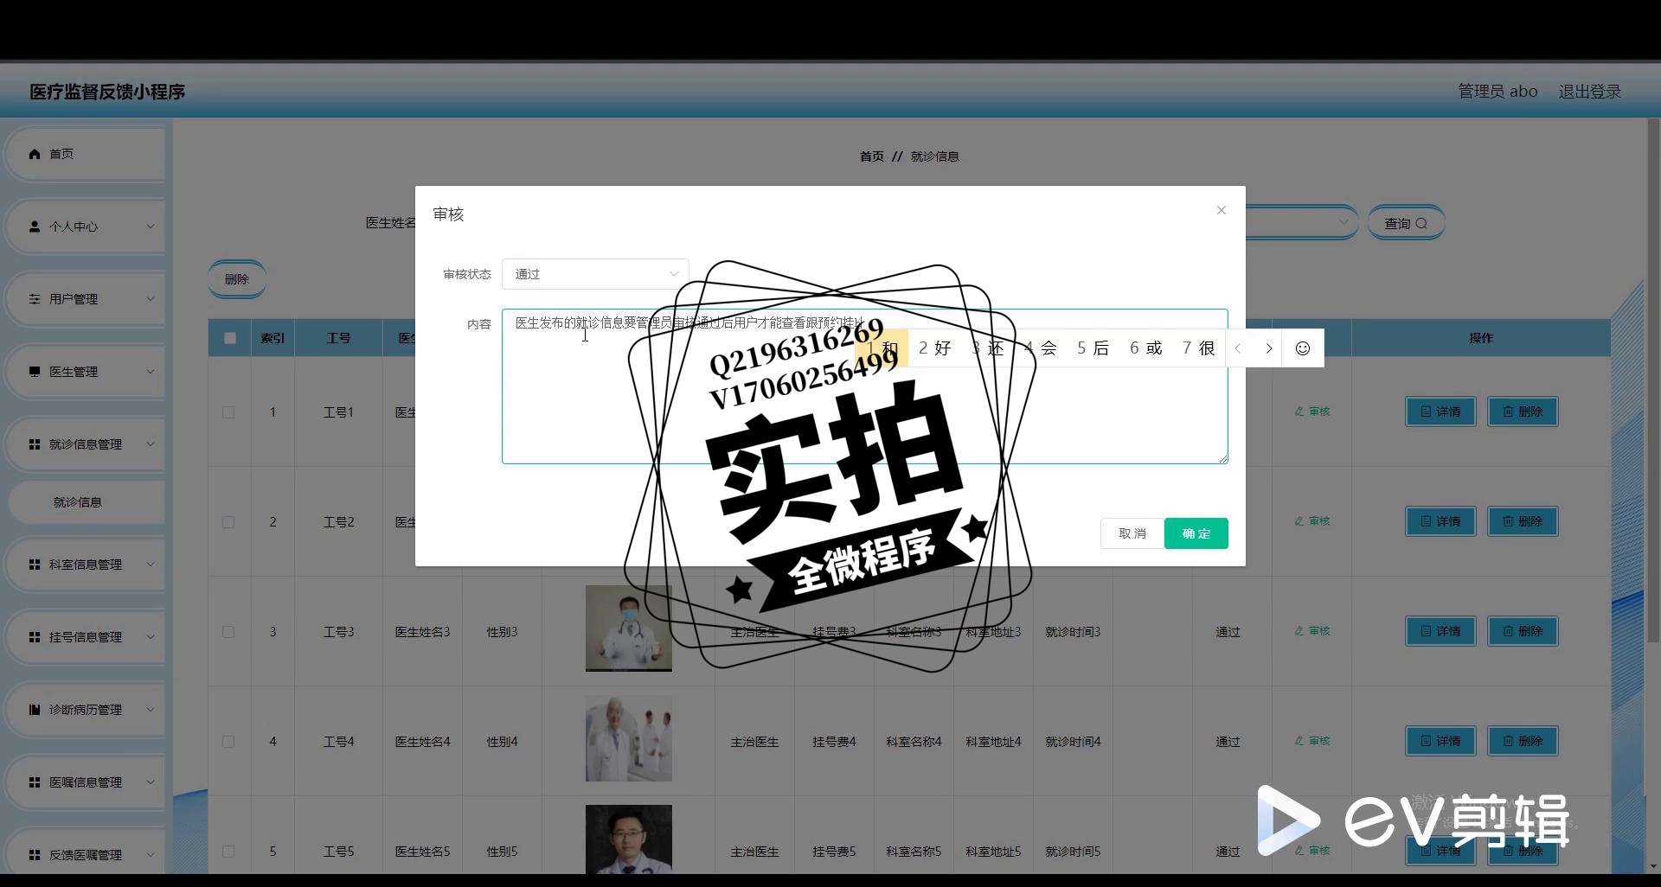
Task: Click the chart icon beside 诊断病历管理
Action: pyautogui.click(x=35, y=710)
